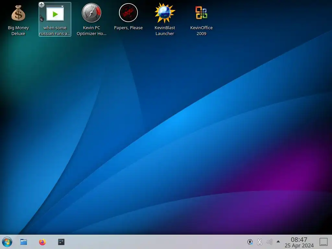Click the clock showing 08:47
The height and width of the screenshot is (249, 332).
coord(299,240)
